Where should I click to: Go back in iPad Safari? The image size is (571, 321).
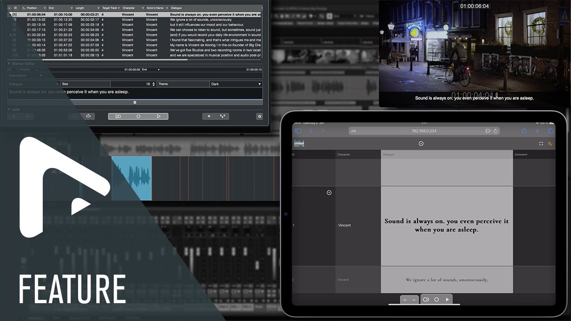pos(311,131)
